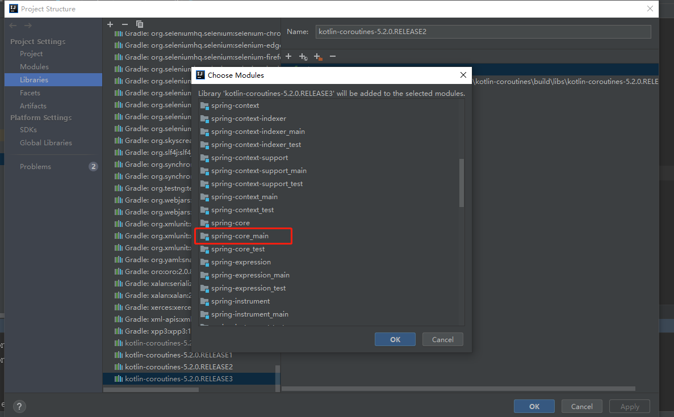Open the Facets settings page
Screen dimensions: 674x417
(30, 93)
